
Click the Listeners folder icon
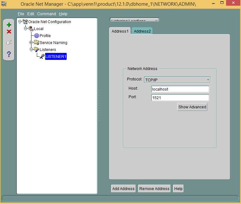(x=37, y=49)
